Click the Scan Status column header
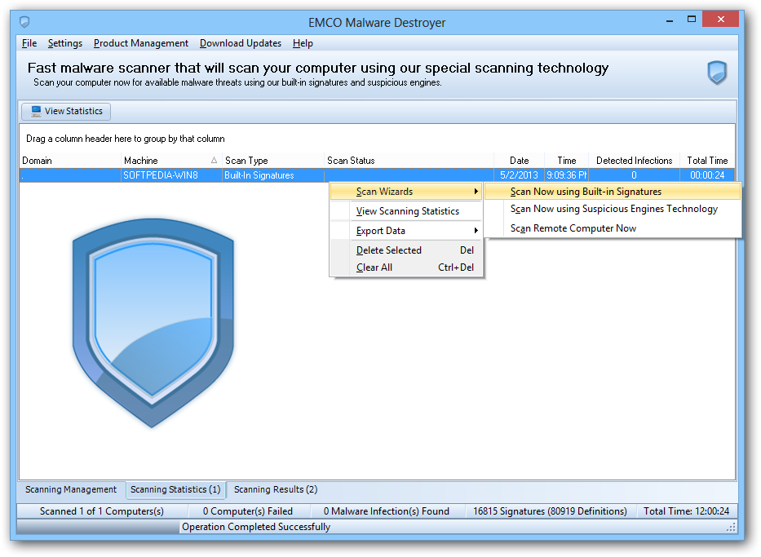This screenshot has height=557, width=761. point(409,161)
